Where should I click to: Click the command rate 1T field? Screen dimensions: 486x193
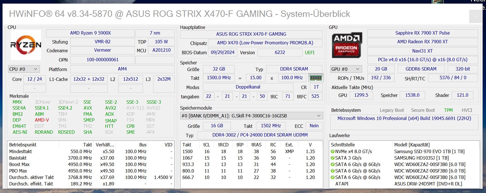pos(316,87)
